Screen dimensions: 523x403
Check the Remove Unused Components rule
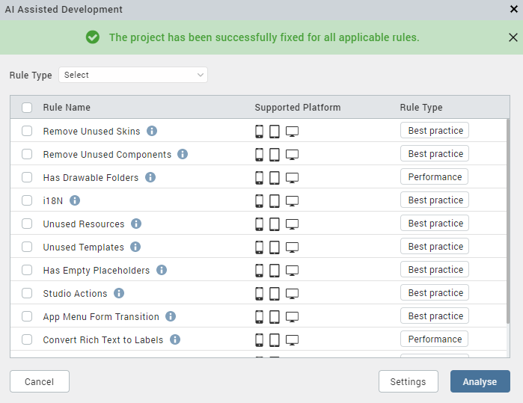click(27, 154)
